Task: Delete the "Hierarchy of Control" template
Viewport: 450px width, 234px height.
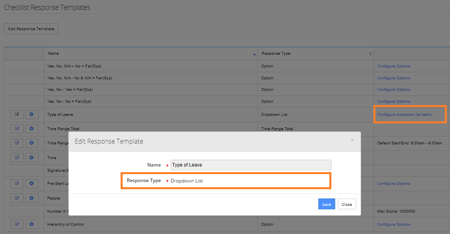Action: (x=32, y=224)
